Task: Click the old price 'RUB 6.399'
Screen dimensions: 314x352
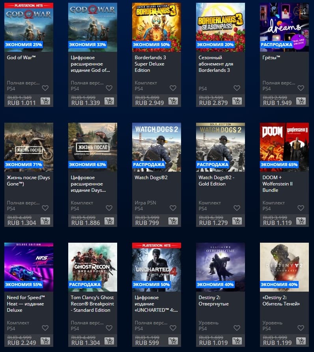Action: [x=211, y=217]
